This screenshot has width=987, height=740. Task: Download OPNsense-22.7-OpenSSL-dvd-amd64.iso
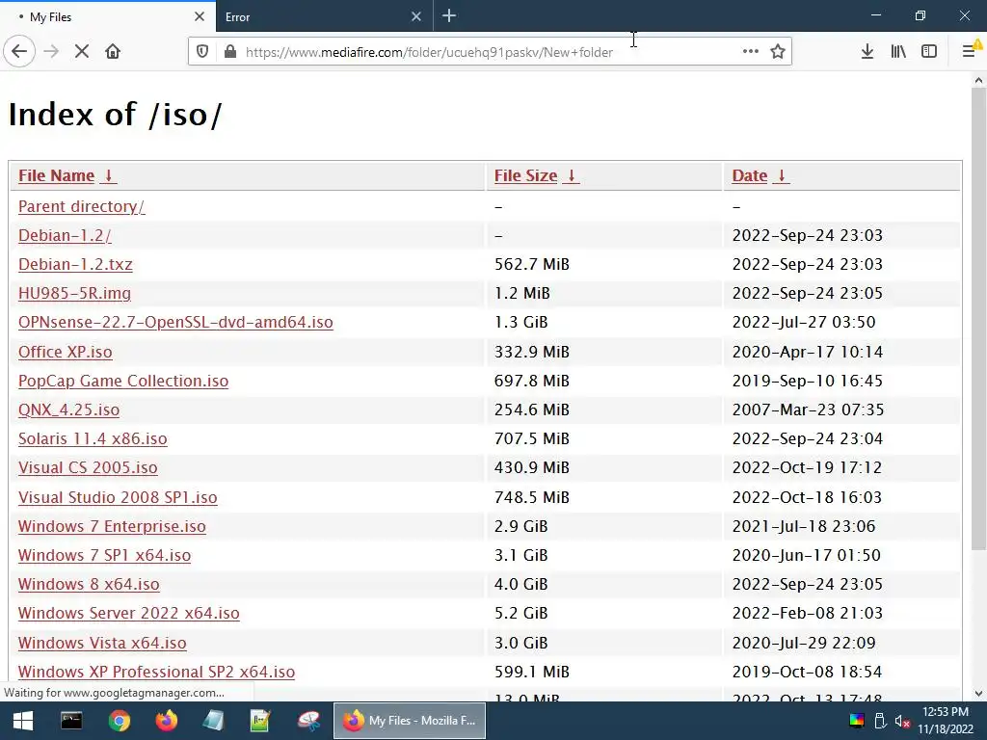tap(175, 322)
